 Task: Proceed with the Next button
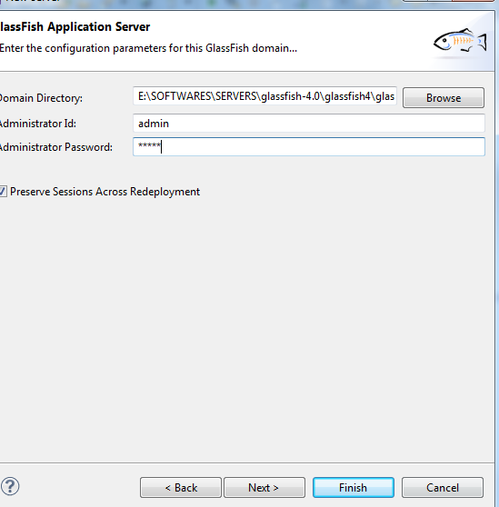coord(264,487)
